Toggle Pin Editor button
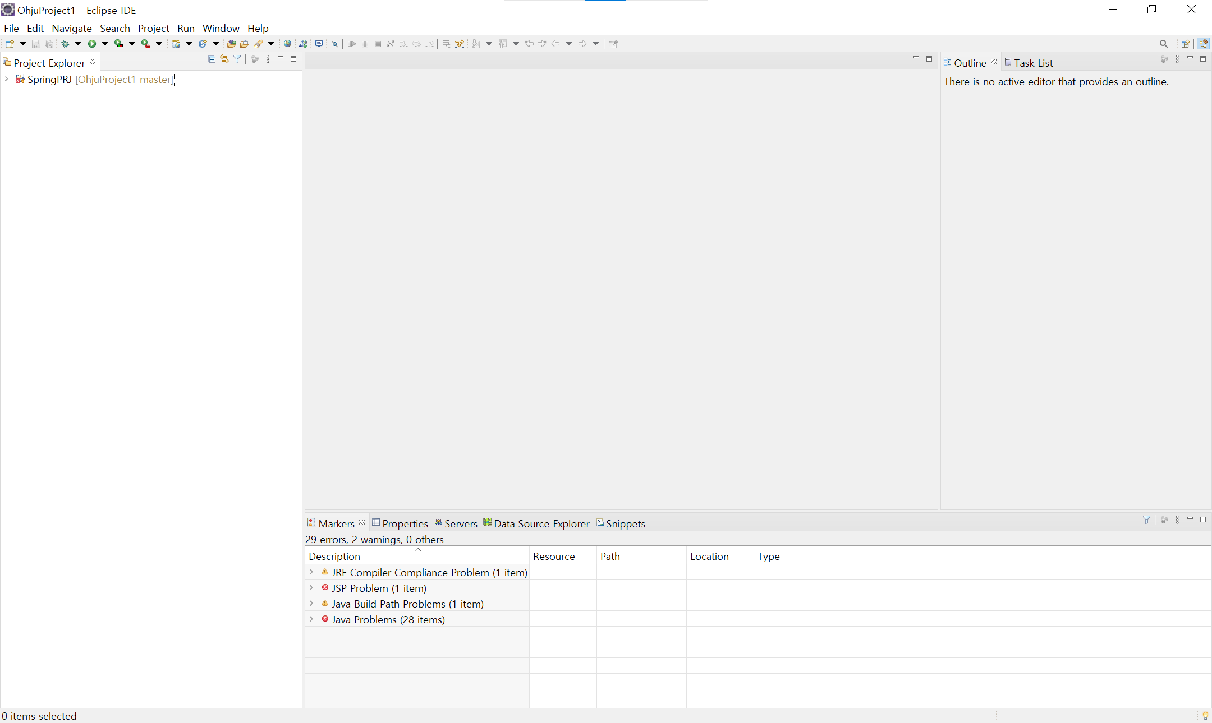This screenshot has height=723, width=1212. [x=613, y=44]
